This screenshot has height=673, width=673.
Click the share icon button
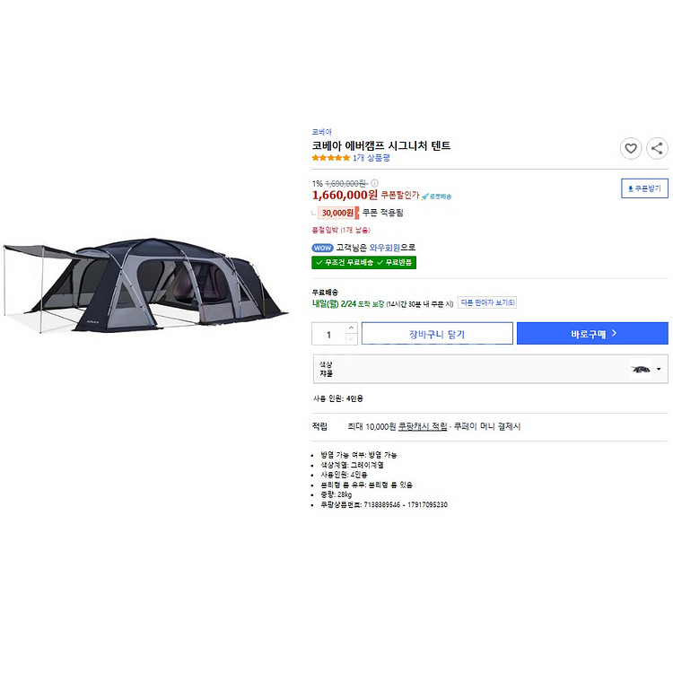(658, 149)
